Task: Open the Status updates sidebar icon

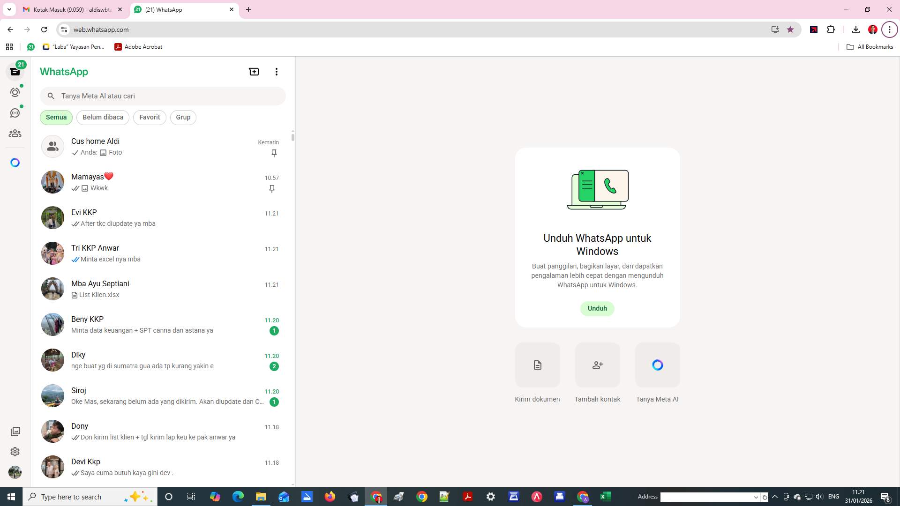Action: (x=15, y=92)
